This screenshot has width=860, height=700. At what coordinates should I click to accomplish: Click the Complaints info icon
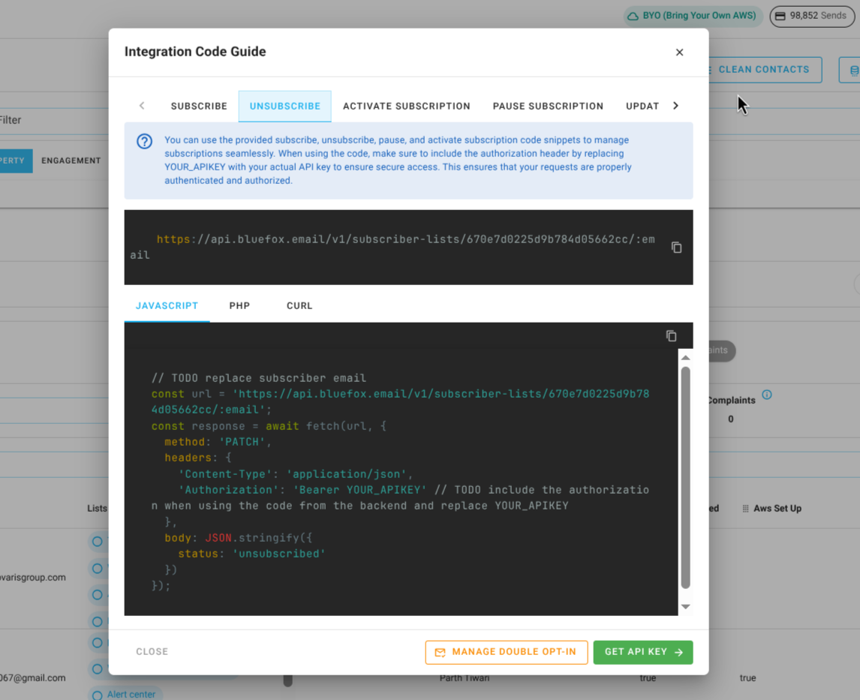[767, 395]
